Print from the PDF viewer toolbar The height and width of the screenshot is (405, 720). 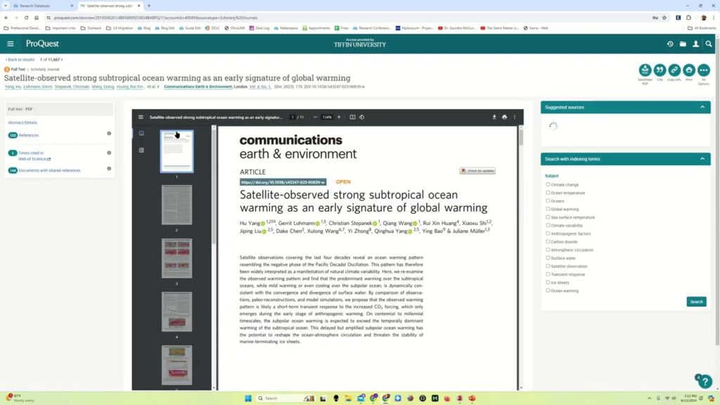pos(504,117)
